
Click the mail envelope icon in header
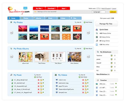tap(98, 8)
